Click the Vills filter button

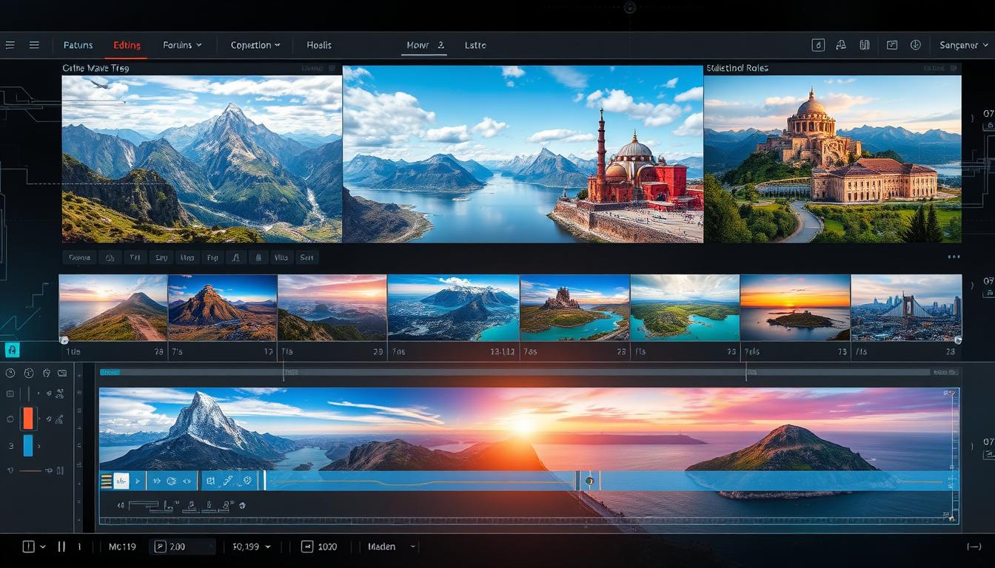281,257
